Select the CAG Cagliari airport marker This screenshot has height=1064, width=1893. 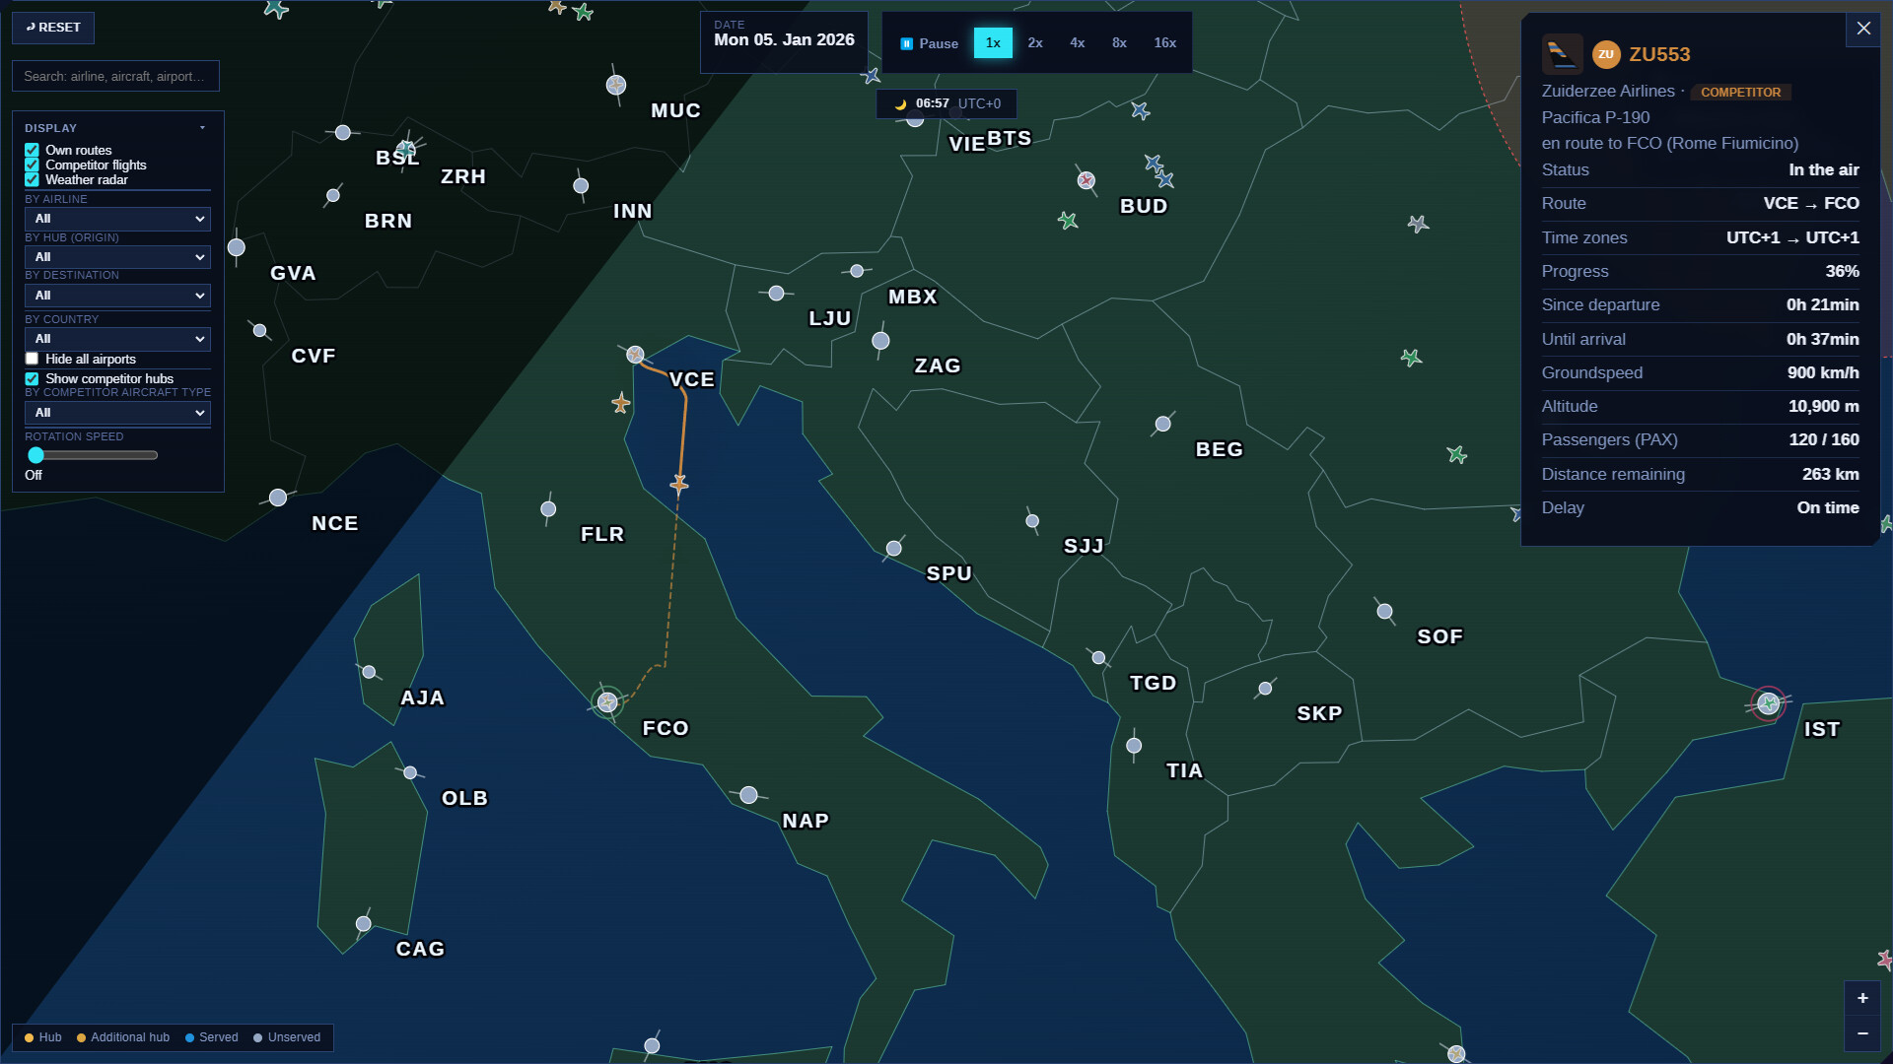364,924
